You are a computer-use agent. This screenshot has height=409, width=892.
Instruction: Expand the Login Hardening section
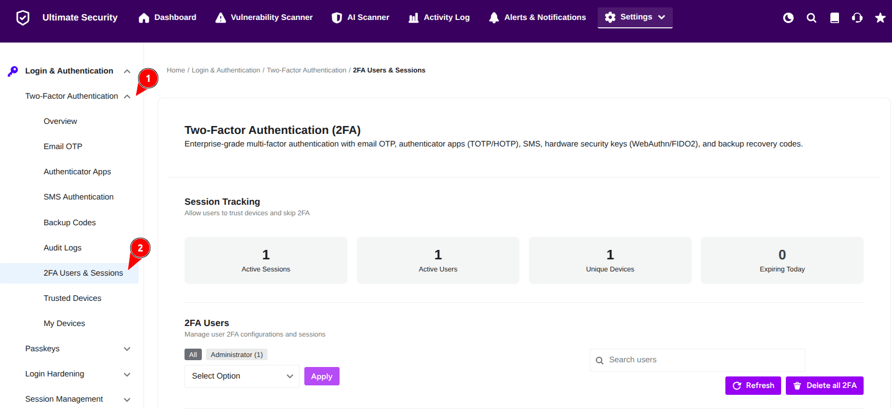pyautogui.click(x=127, y=374)
